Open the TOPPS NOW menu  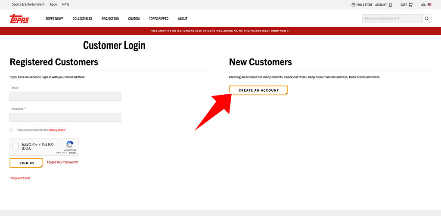coord(54,19)
